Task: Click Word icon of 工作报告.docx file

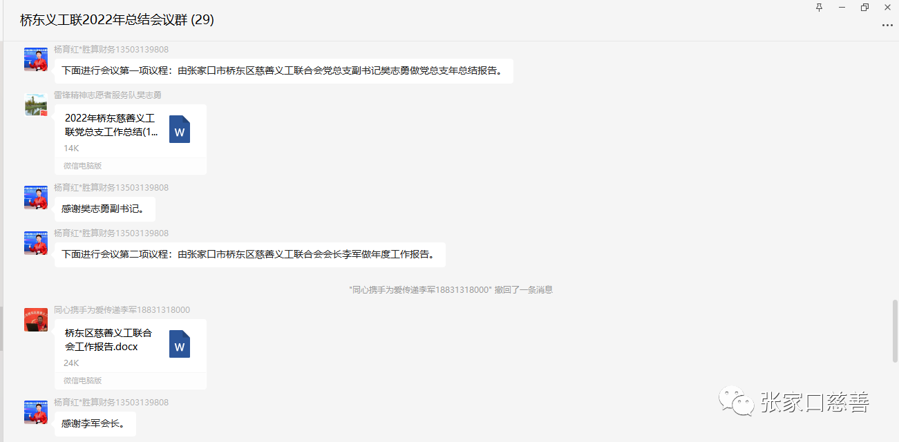Action: 179,345
